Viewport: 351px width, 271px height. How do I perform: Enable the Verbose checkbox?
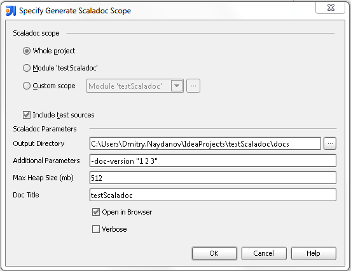coord(96,229)
